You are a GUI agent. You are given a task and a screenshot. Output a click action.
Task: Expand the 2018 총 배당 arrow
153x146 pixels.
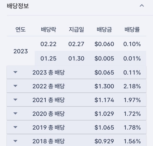(x=15, y=141)
